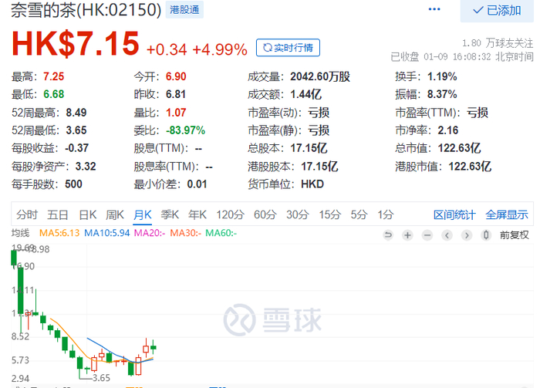Click the candlestick style icon
This screenshot has height=388, width=540.
tap(486, 235)
